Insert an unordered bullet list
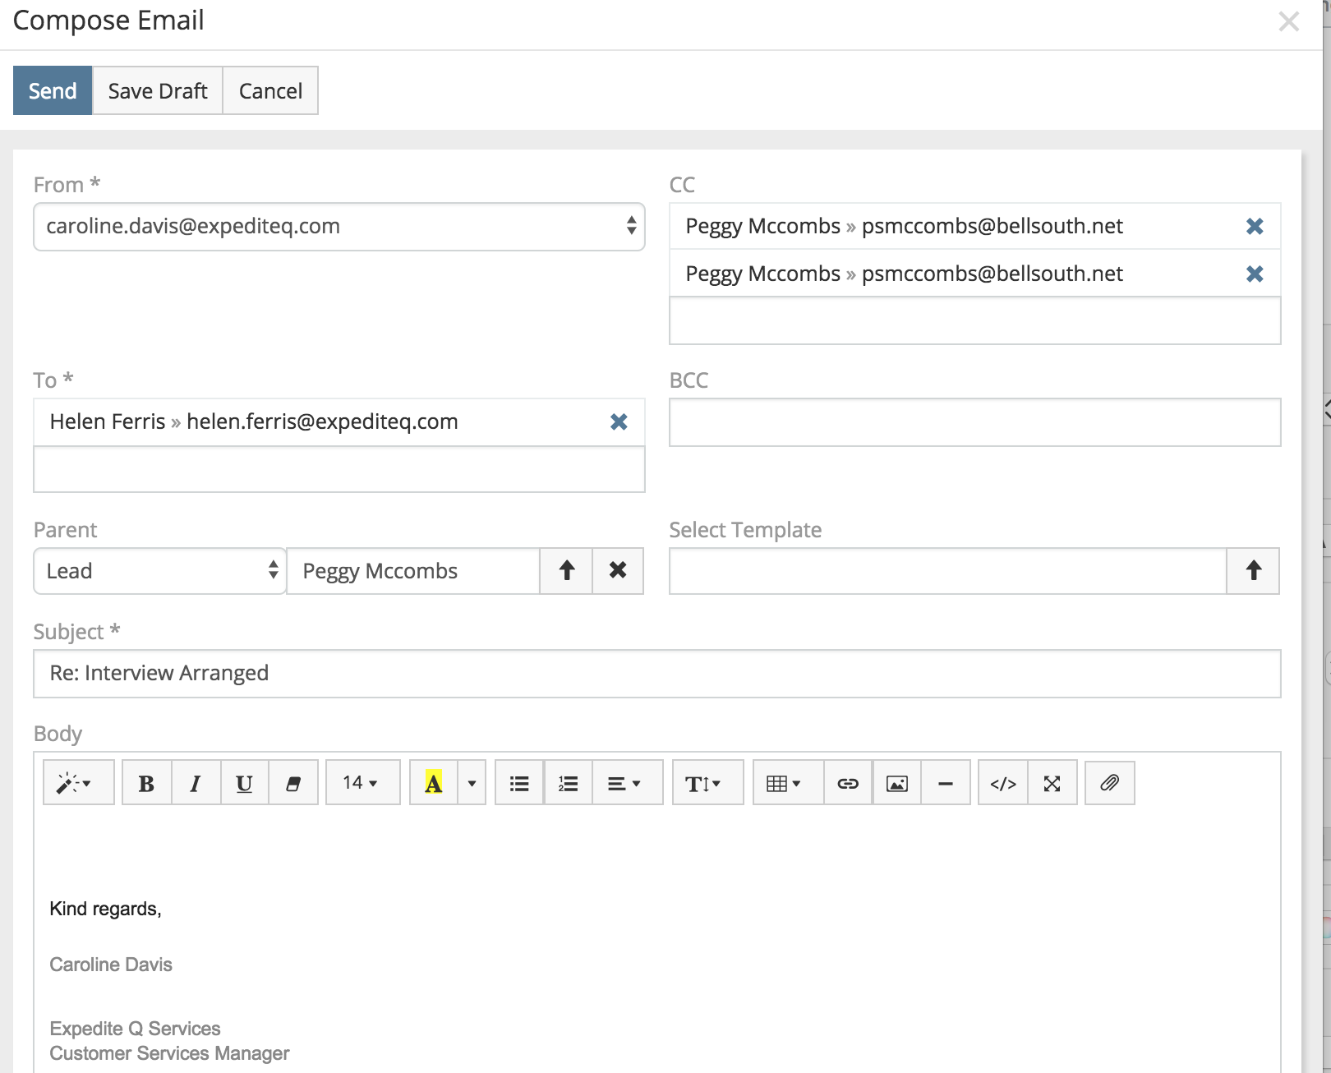Image resolution: width=1331 pixels, height=1073 pixels. point(519,783)
